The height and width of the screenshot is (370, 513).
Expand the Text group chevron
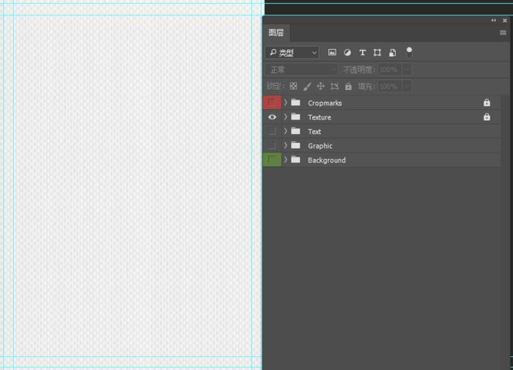click(x=285, y=131)
